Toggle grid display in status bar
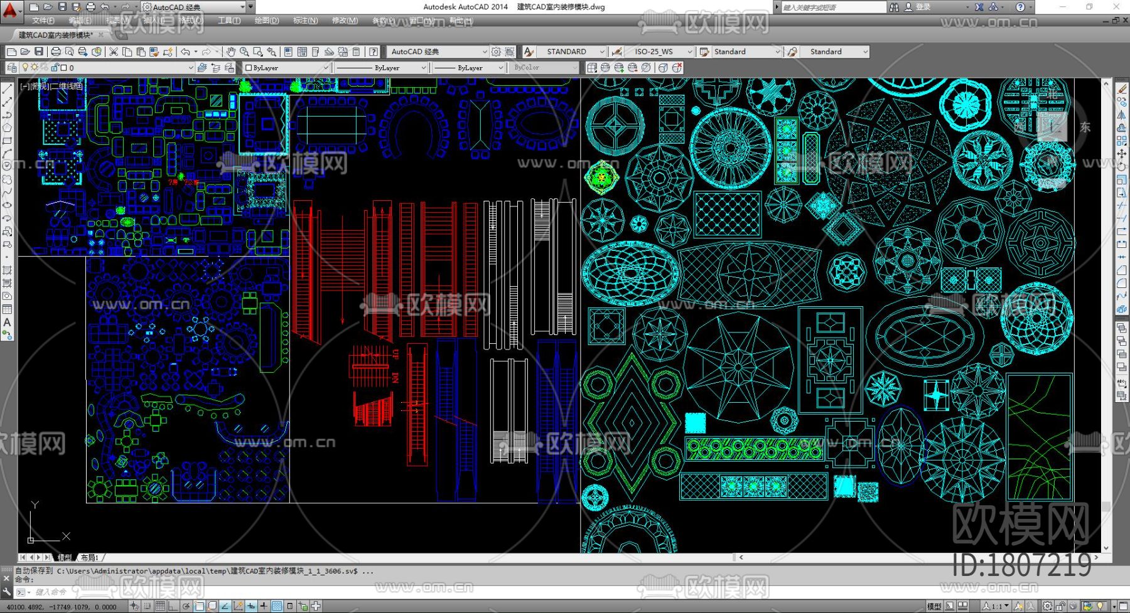 [x=160, y=606]
